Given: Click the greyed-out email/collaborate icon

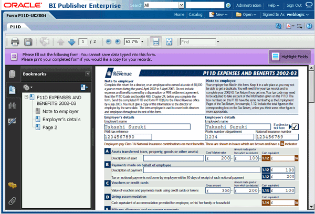Looking at the screenshot, I should coord(44,42).
